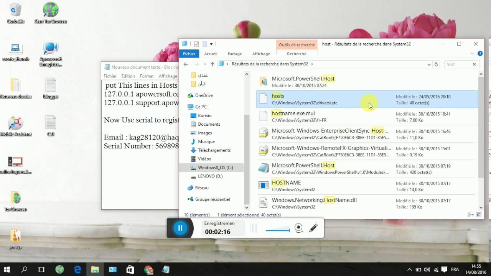Select the pencil annotation tool in the recorder
This screenshot has height=276, width=491.
(313, 228)
